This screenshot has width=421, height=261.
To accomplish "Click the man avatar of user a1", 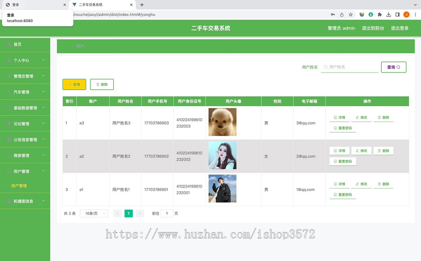I will pos(222,188).
